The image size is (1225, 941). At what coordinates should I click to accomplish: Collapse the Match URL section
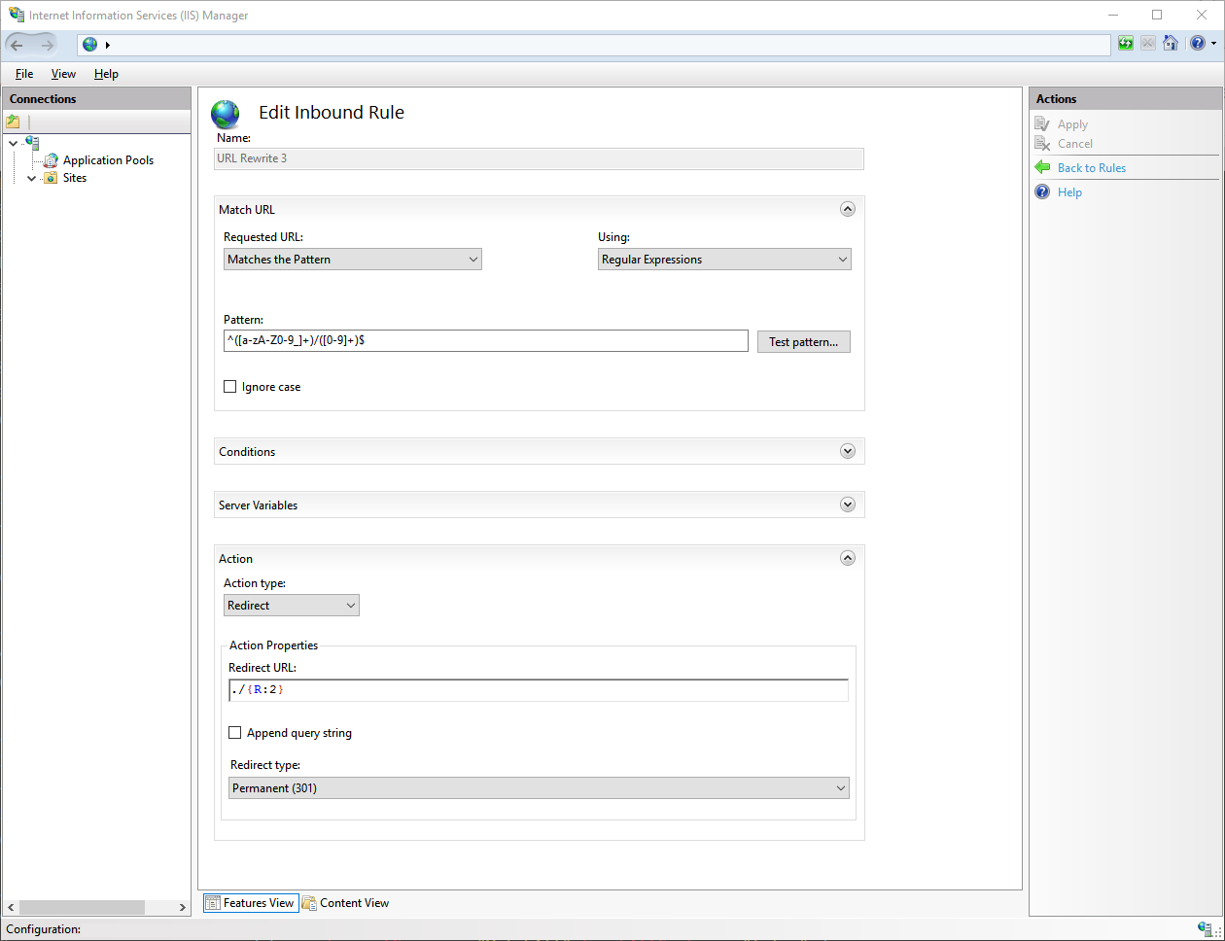click(x=848, y=209)
